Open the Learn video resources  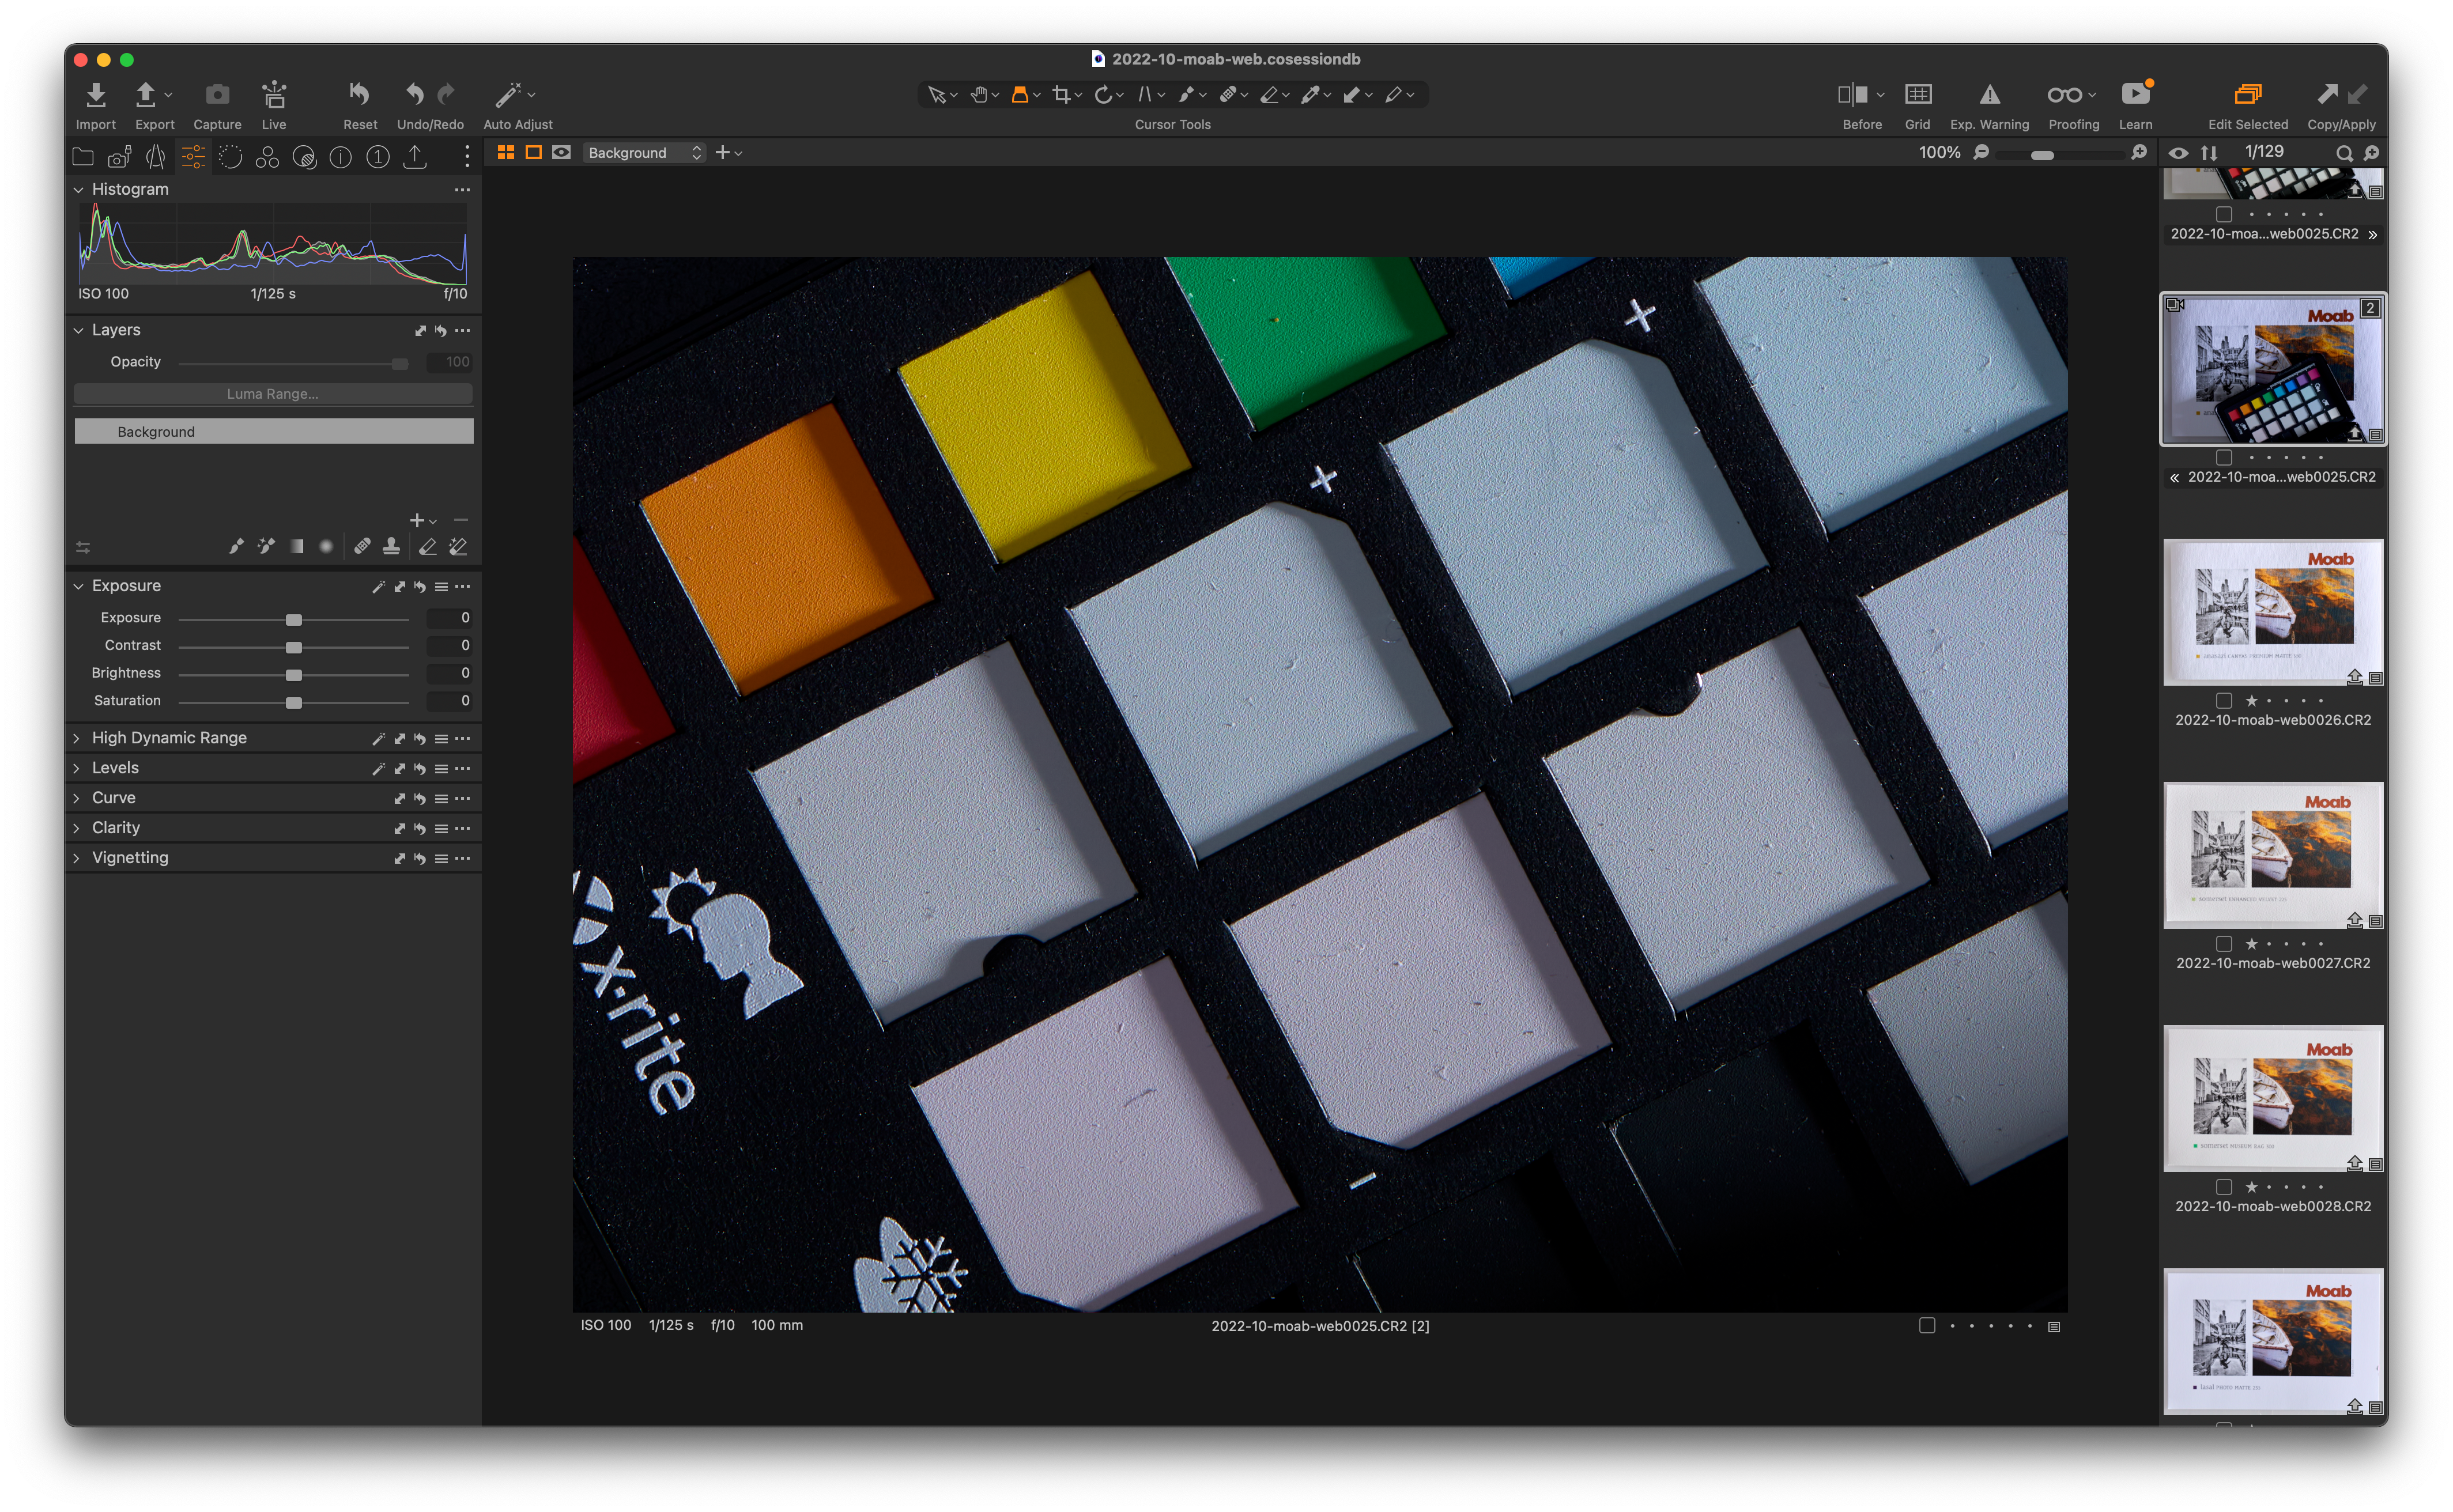(x=2135, y=95)
